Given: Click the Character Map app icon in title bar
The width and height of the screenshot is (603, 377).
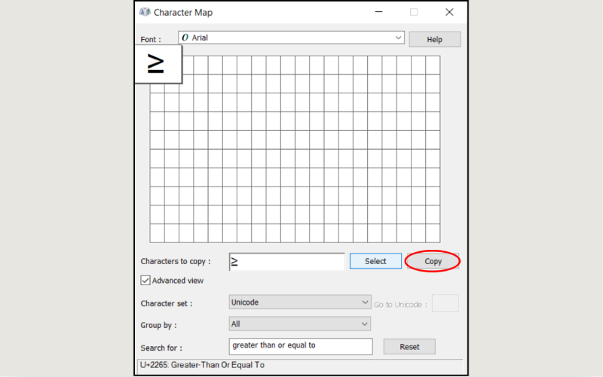Looking at the screenshot, I should click(x=145, y=12).
